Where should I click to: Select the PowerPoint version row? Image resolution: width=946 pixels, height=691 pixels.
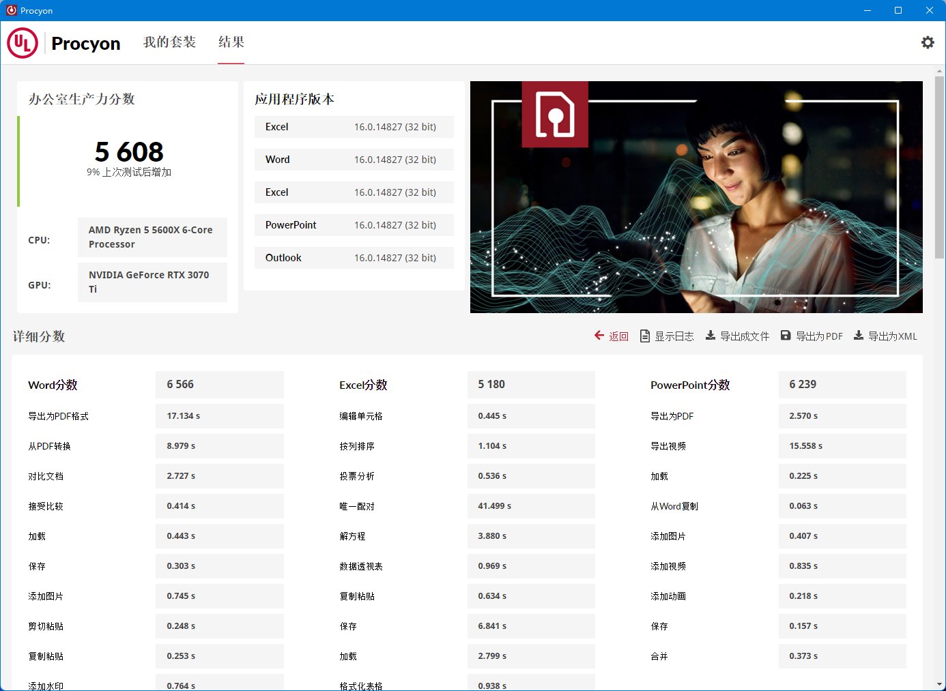[354, 225]
